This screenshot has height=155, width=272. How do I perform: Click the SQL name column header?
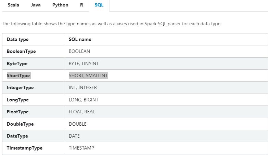[x=80, y=39]
